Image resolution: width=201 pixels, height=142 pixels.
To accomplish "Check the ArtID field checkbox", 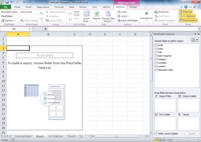I will [x=156, y=45].
